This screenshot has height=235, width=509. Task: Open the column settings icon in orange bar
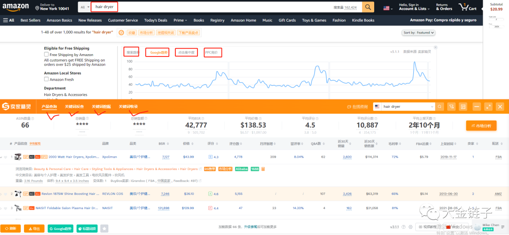463,107
